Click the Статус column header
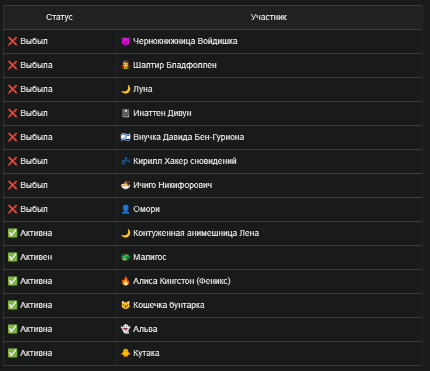This screenshot has height=371, width=430. pos(60,17)
